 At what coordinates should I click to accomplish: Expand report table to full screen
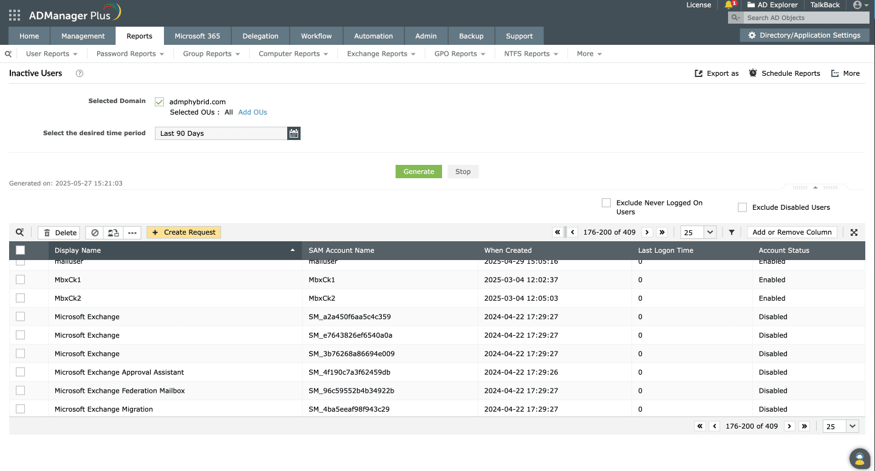pyautogui.click(x=854, y=232)
